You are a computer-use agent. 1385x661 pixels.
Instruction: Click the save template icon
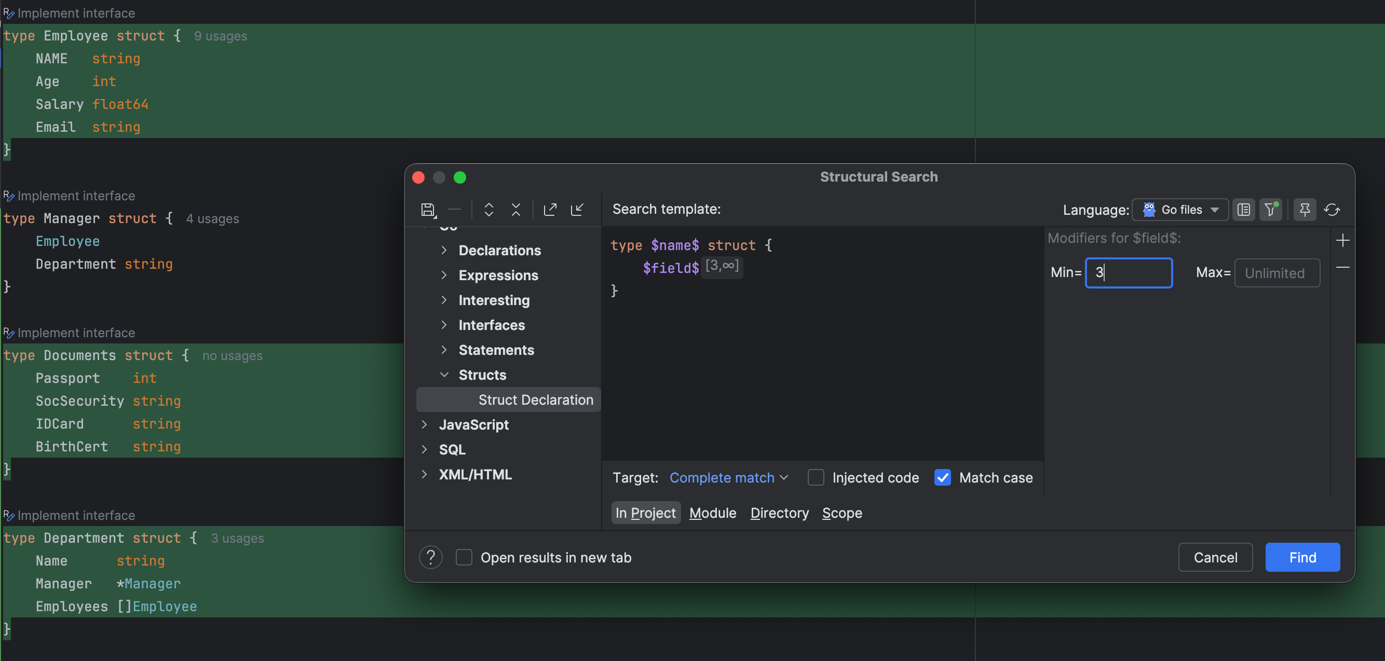(428, 210)
